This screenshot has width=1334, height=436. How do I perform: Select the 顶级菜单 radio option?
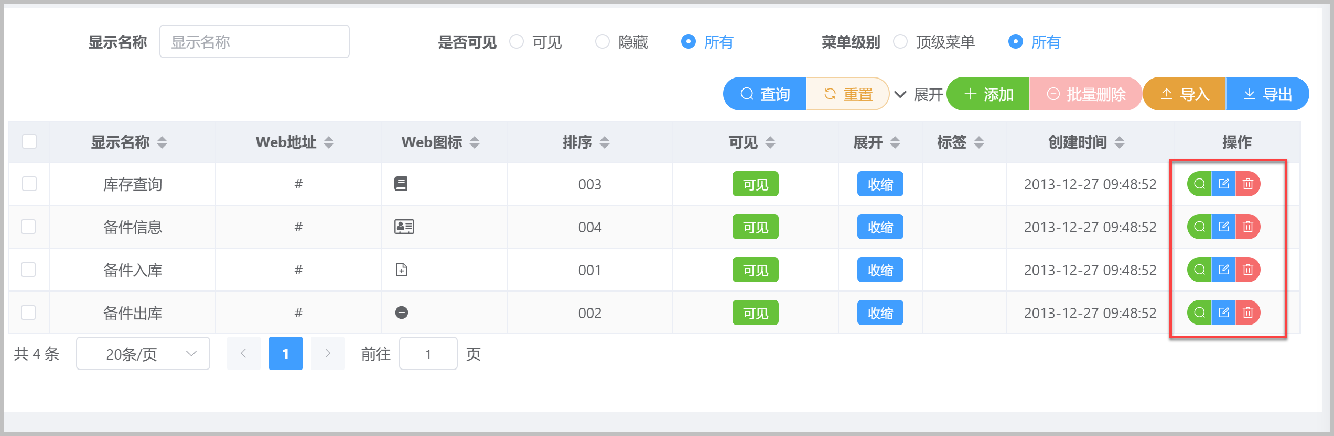(900, 41)
